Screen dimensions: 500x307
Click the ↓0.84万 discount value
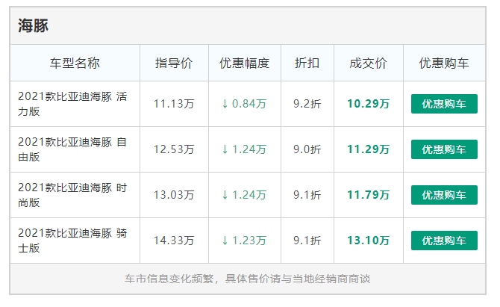[x=244, y=104]
